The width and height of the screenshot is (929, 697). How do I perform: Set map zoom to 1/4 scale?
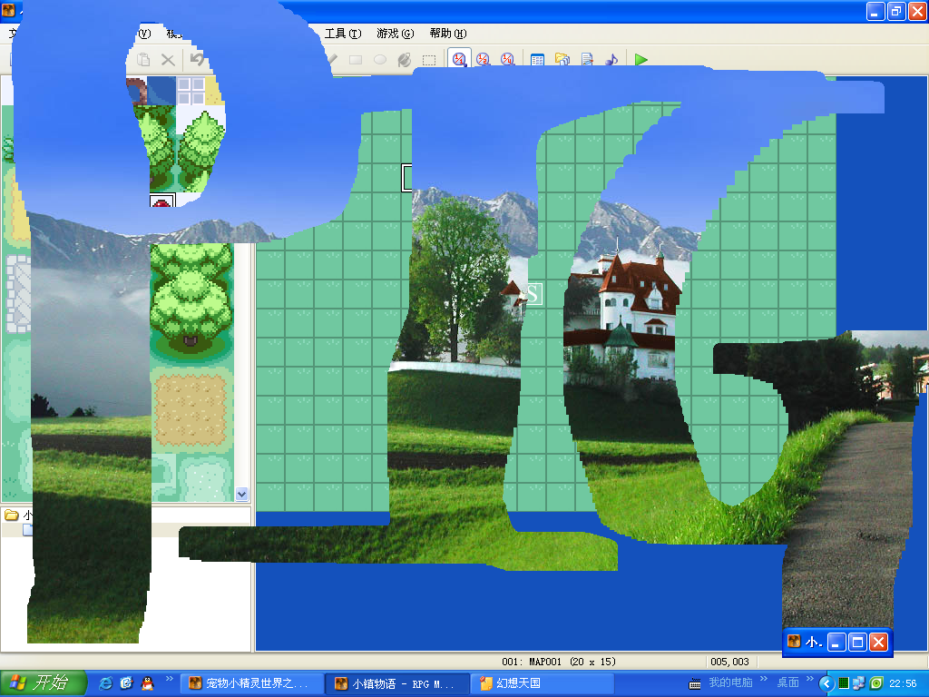(508, 59)
